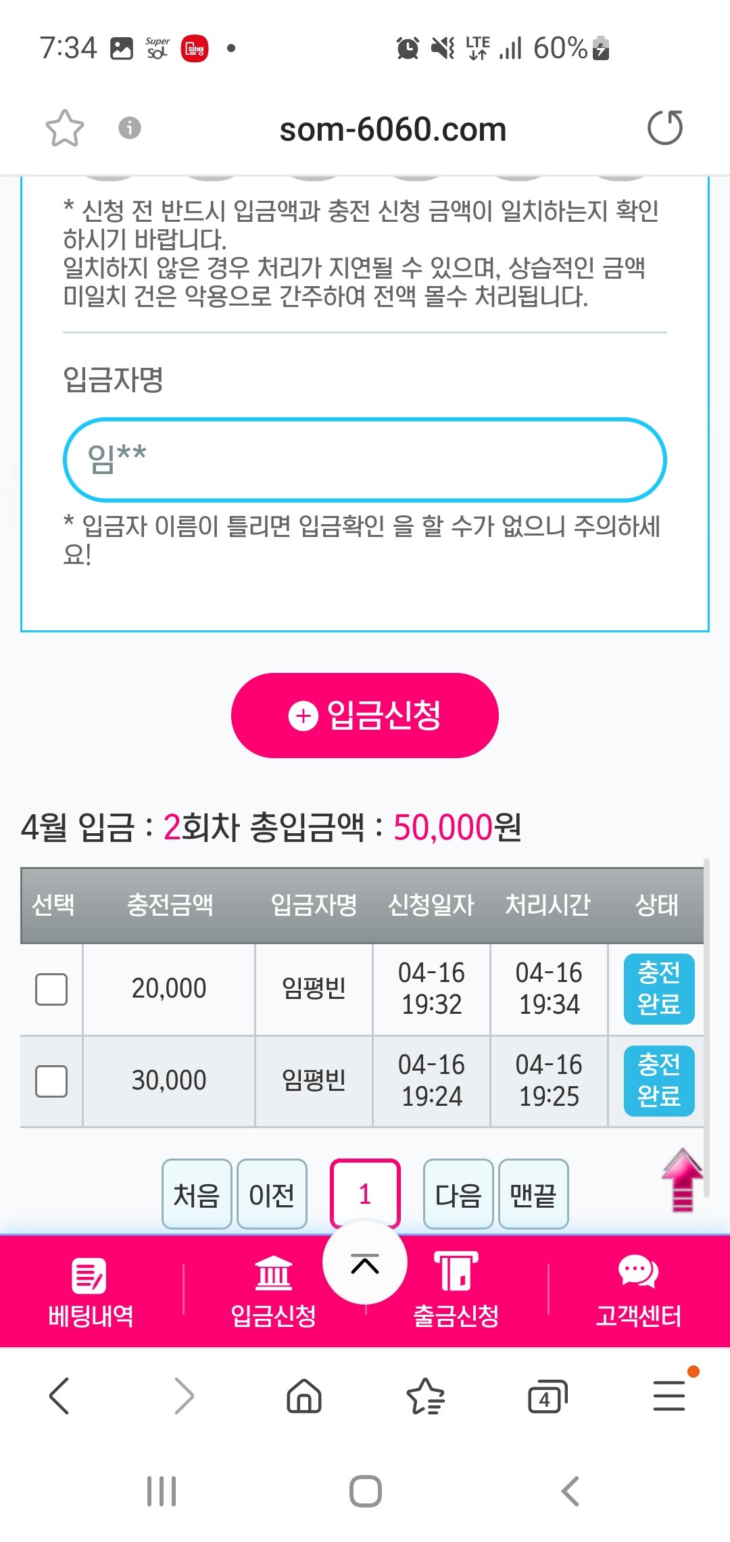This screenshot has width=730, height=1542.
Task: Tap the bookmark star icon
Action: point(64,128)
